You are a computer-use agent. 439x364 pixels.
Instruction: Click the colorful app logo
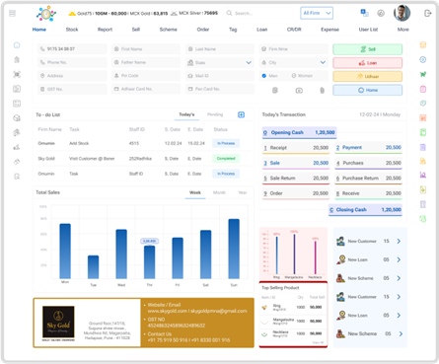[46, 14]
